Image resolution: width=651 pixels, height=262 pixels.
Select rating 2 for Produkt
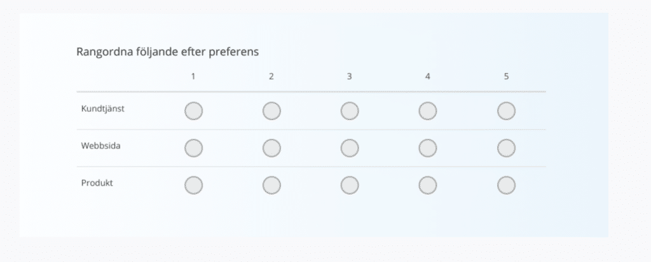[271, 185]
